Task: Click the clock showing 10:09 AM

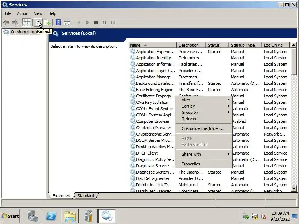Action: pos(280,213)
